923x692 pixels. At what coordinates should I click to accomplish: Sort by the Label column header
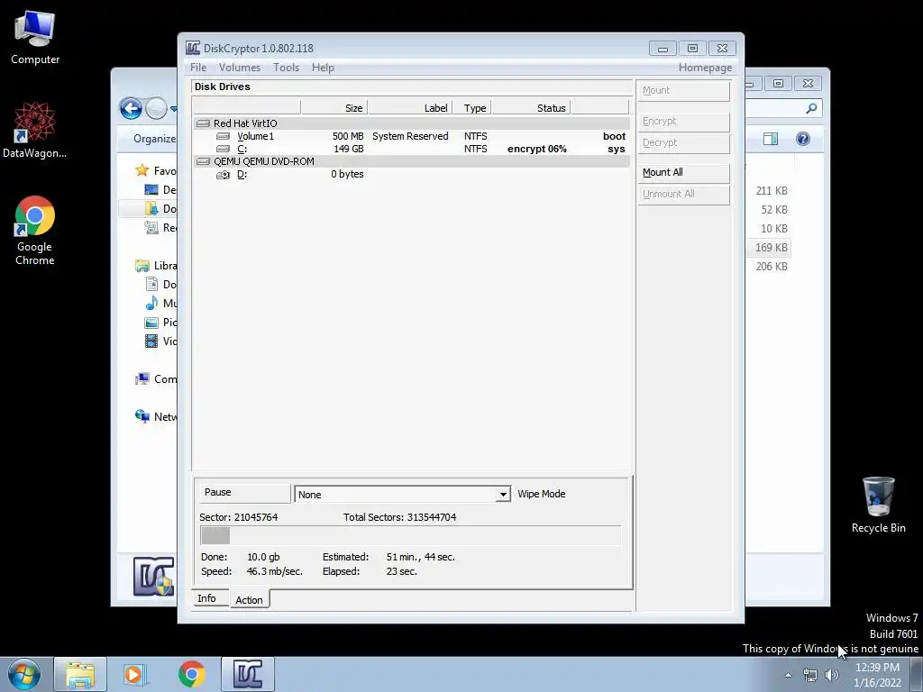coord(410,108)
